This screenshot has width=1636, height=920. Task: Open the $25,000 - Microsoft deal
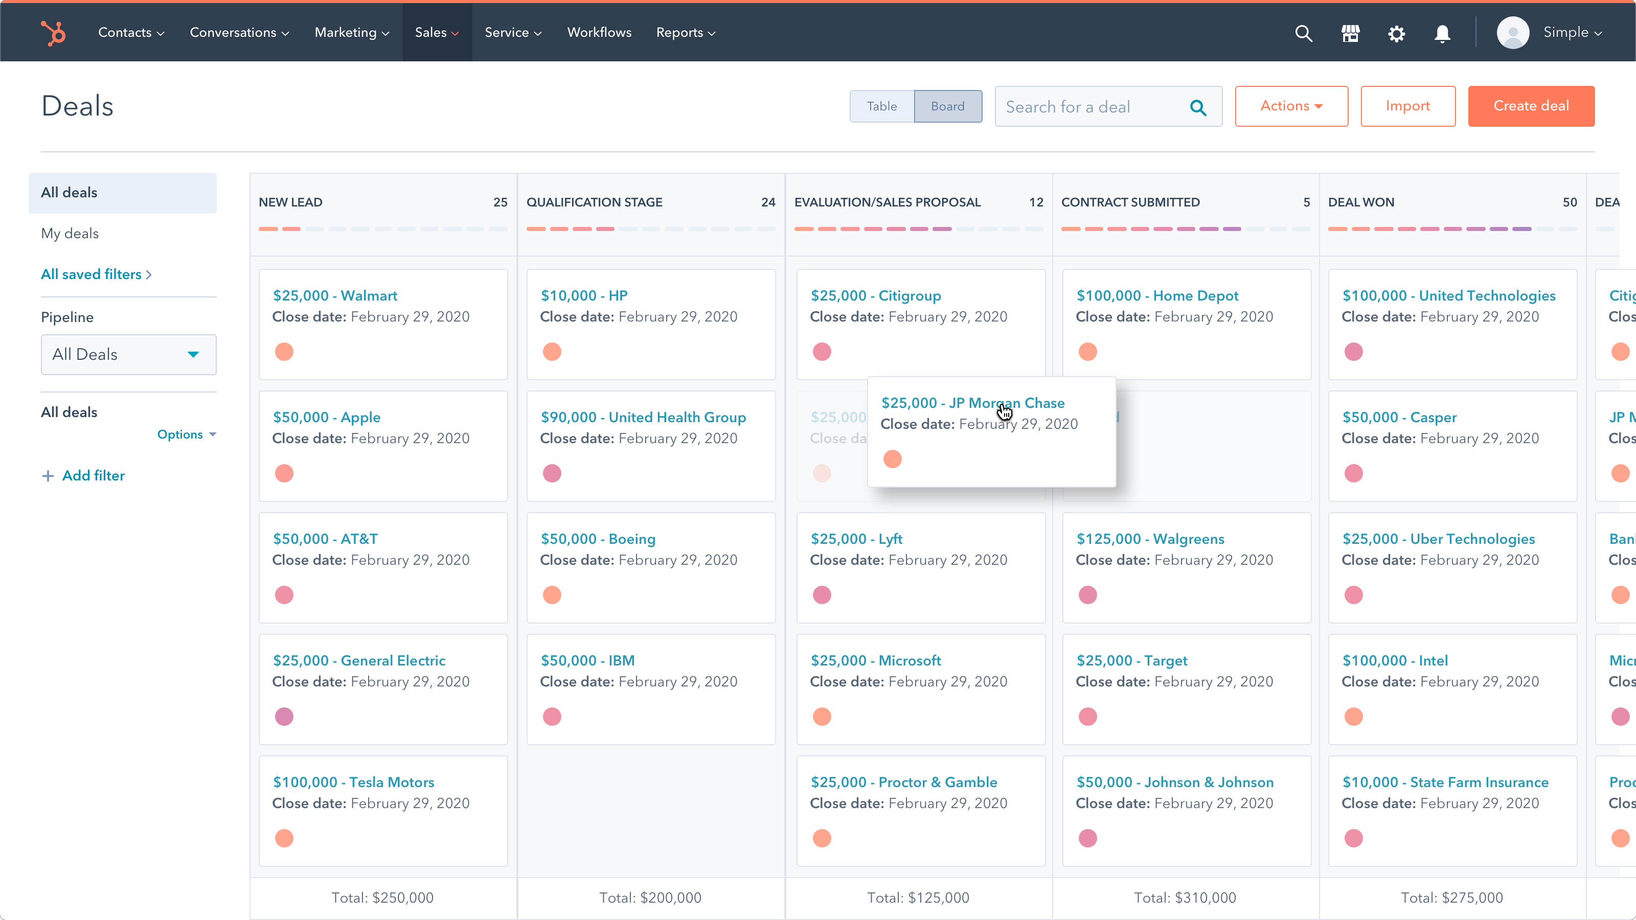click(x=875, y=660)
